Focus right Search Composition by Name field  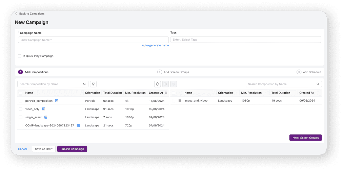284,84
